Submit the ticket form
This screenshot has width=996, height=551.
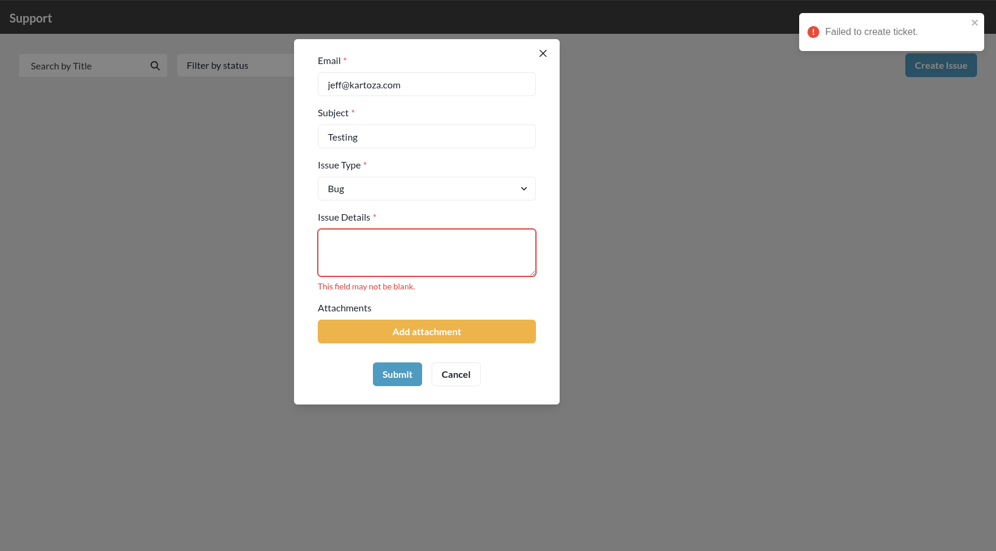(x=397, y=374)
